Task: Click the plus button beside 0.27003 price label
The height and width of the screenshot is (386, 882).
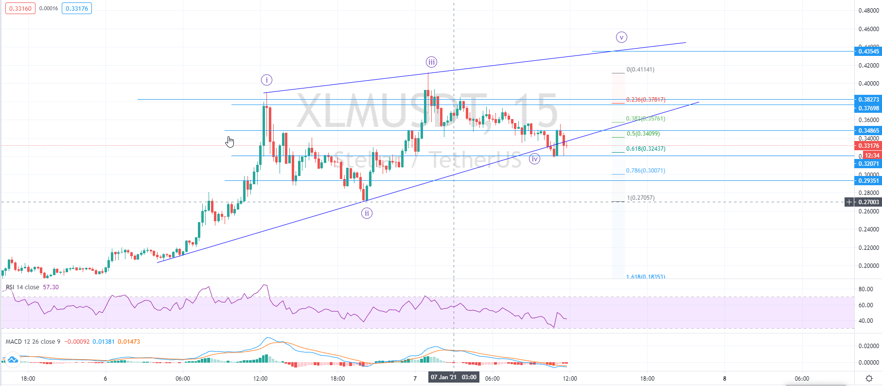Action: (849, 202)
